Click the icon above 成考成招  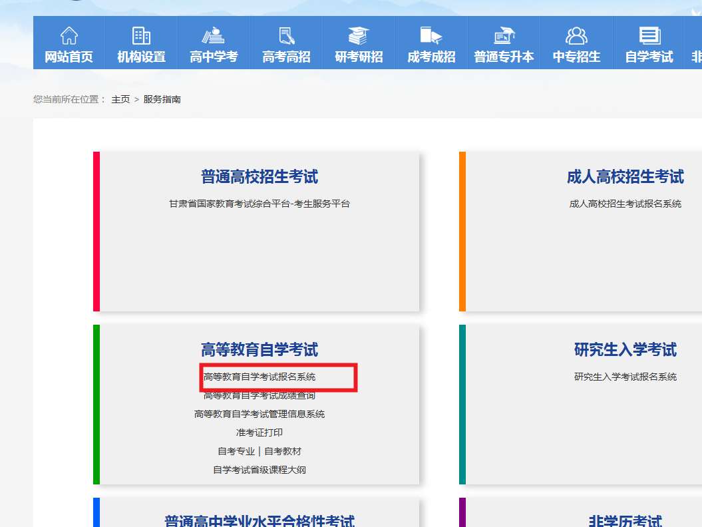coord(431,35)
